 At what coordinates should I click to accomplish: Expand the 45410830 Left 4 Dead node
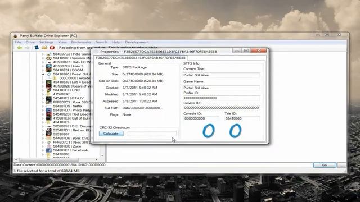(x=43, y=82)
